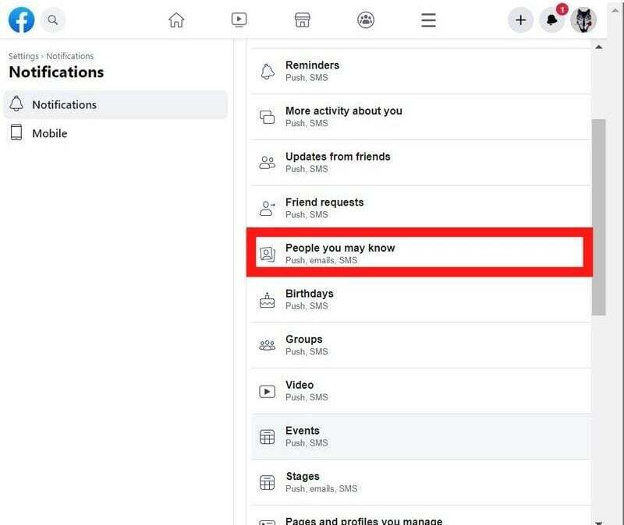Expand the People you may know row

[420, 252]
